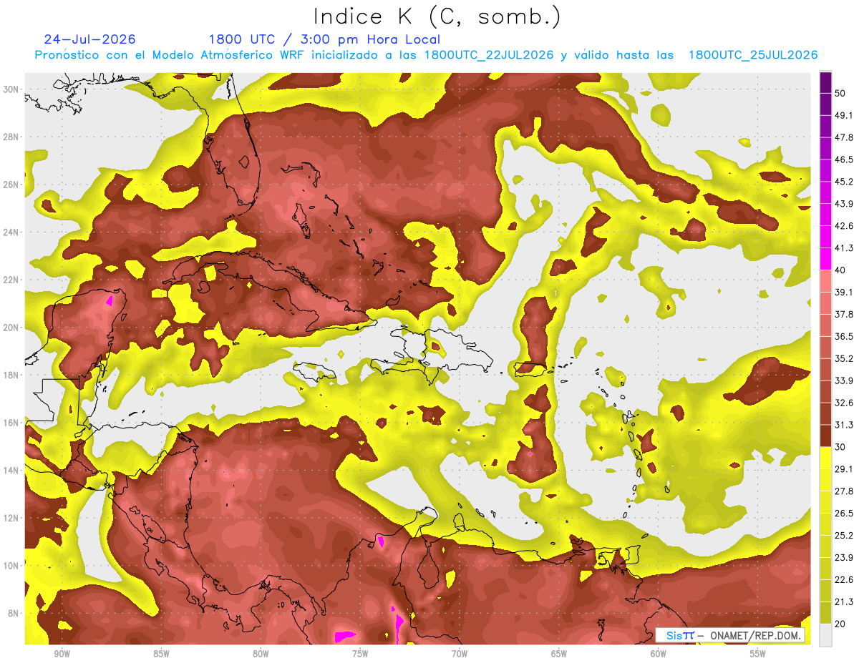This screenshot has width=859, height=663.
Task: Click the '14N' latitude axis label
Action: [11, 471]
